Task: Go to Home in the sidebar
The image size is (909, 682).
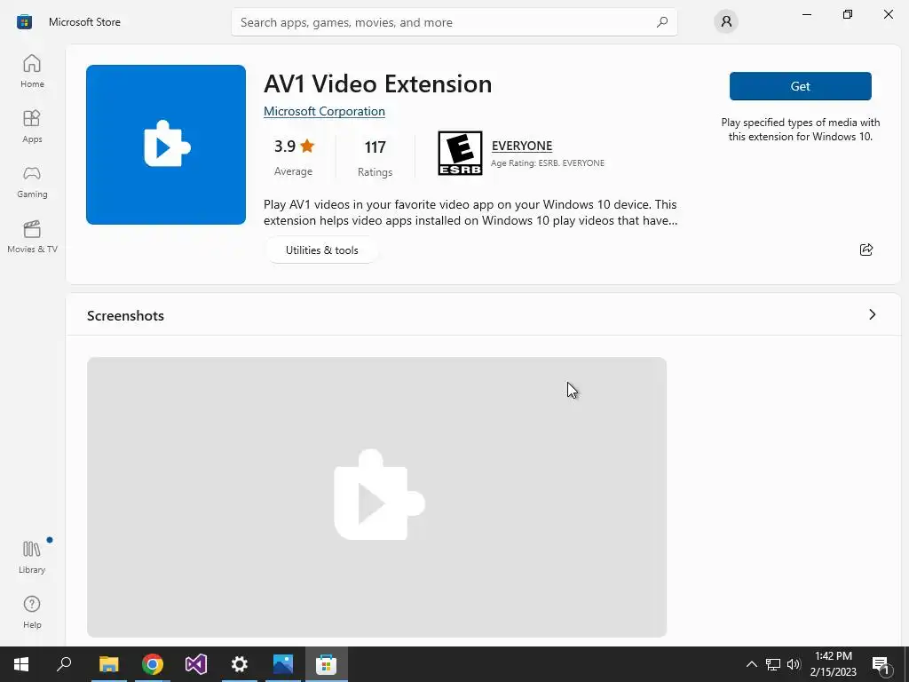Action: [32, 71]
